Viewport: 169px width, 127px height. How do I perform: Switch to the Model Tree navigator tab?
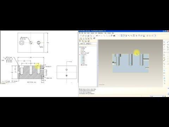80,41
